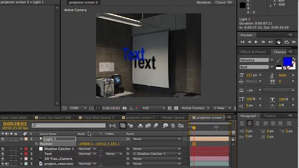This screenshot has height=168, width=299.
Task: Open the Full resolution dropdown
Action: point(154,108)
